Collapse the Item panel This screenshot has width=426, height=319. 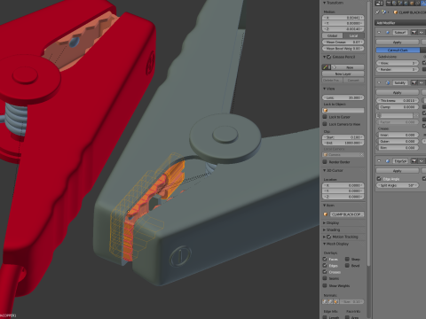click(x=325, y=206)
